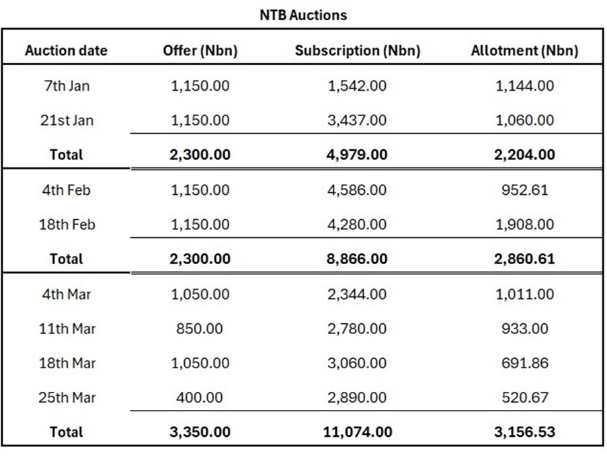Click the 18th Mar allotment value 691.86
The image size is (607, 459).
524,363
